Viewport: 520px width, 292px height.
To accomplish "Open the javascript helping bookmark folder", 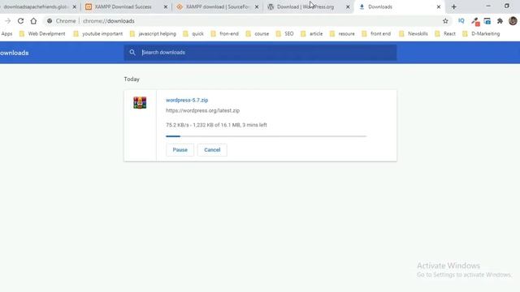I will click(153, 34).
